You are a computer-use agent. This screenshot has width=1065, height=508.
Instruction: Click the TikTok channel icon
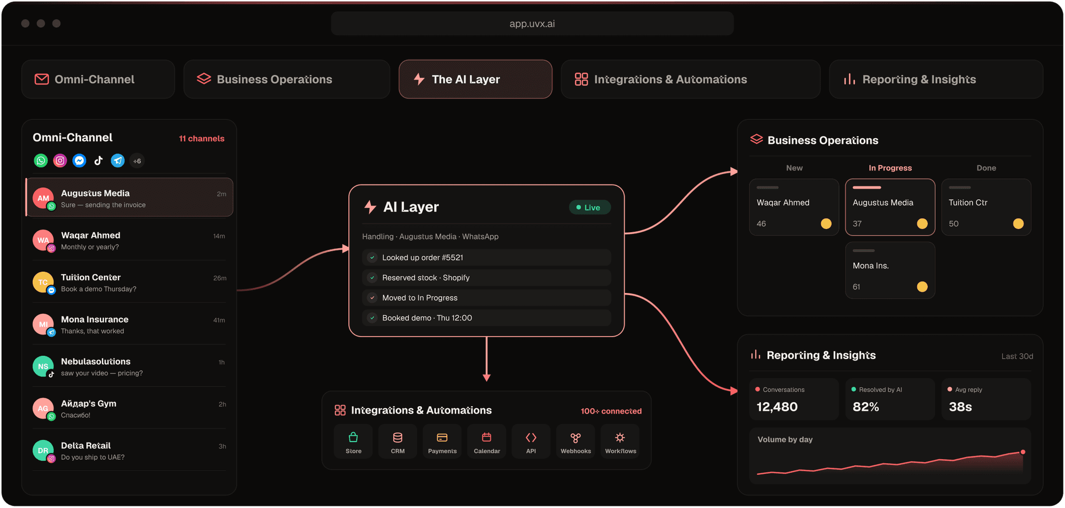99,161
